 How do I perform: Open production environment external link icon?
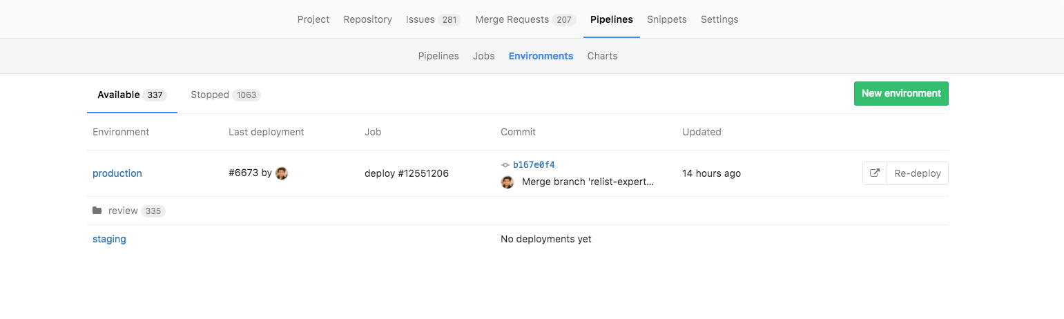pyautogui.click(x=875, y=173)
